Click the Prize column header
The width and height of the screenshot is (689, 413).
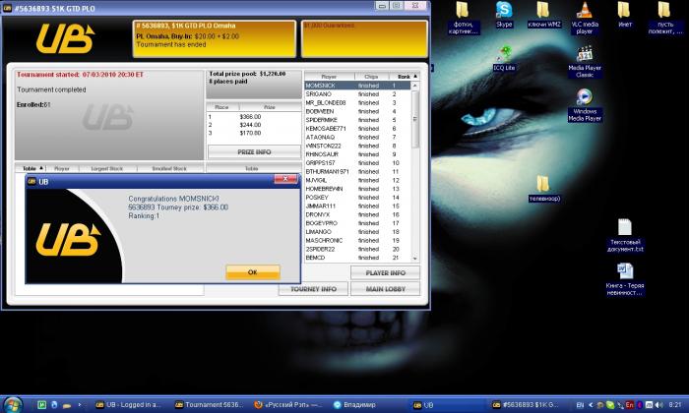click(x=270, y=107)
